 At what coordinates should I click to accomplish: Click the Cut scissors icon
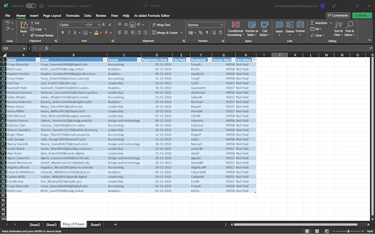(32, 23)
